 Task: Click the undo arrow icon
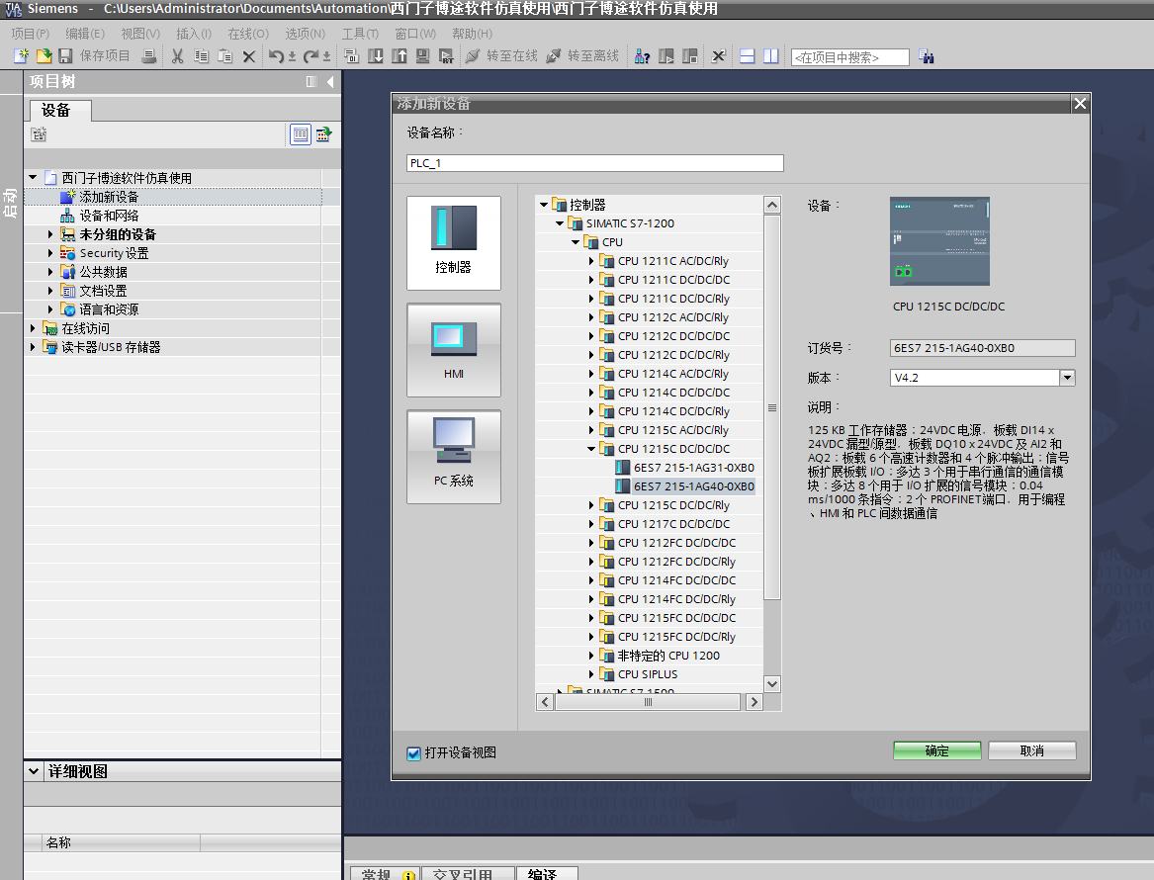276,56
